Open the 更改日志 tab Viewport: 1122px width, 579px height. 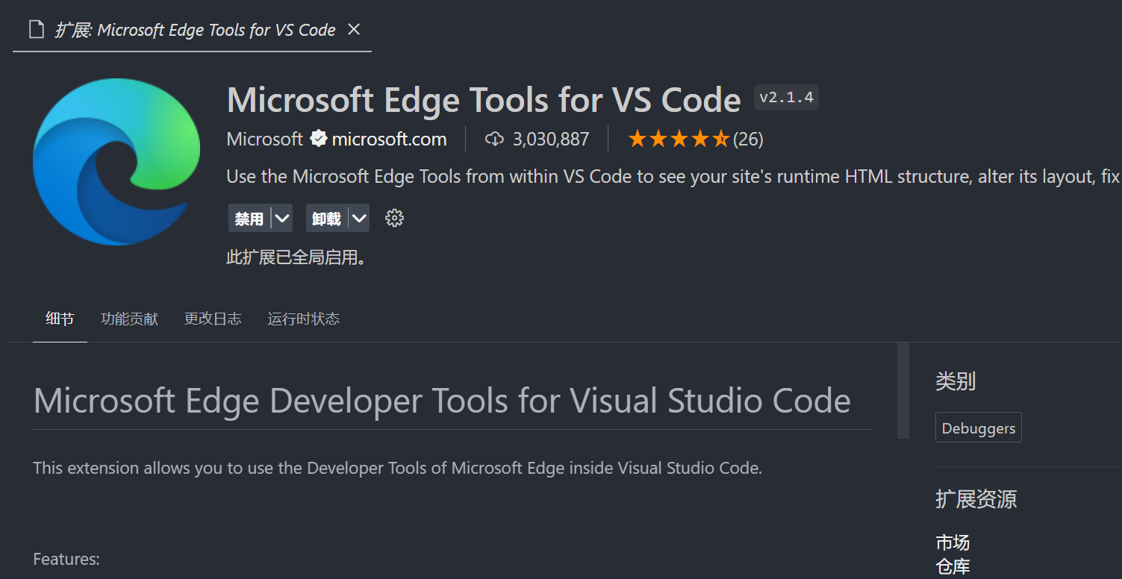213,319
